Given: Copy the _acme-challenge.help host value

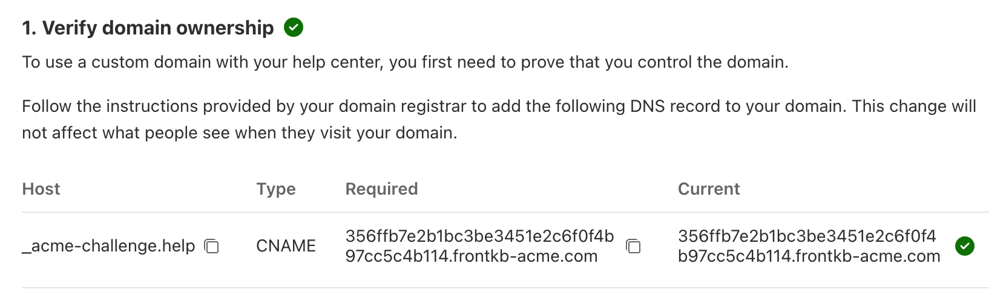Looking at the screenshot, I should tap(211, 246).
